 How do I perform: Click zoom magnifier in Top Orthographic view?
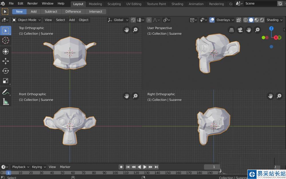point(135,30)
